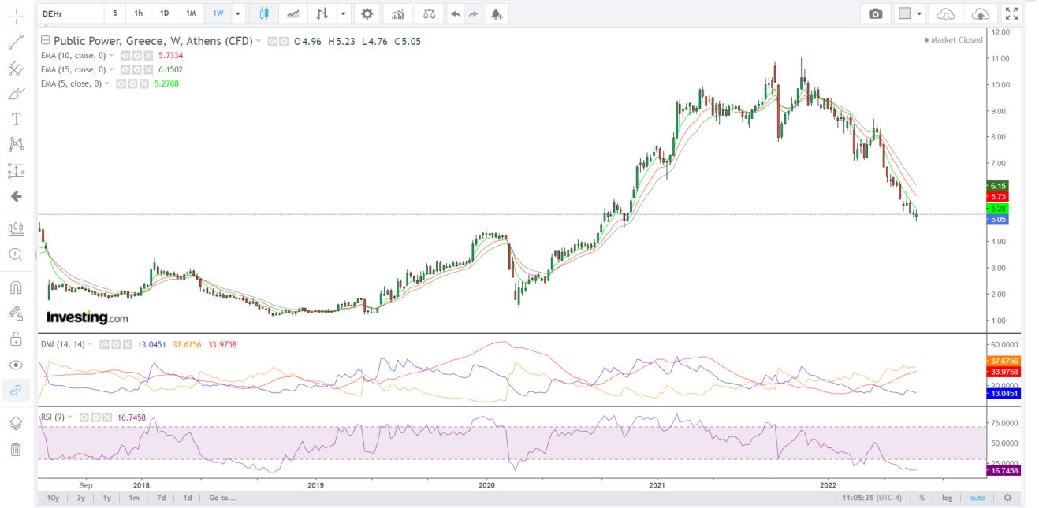Toggle hide all drawings eye icon

point(15,365)
